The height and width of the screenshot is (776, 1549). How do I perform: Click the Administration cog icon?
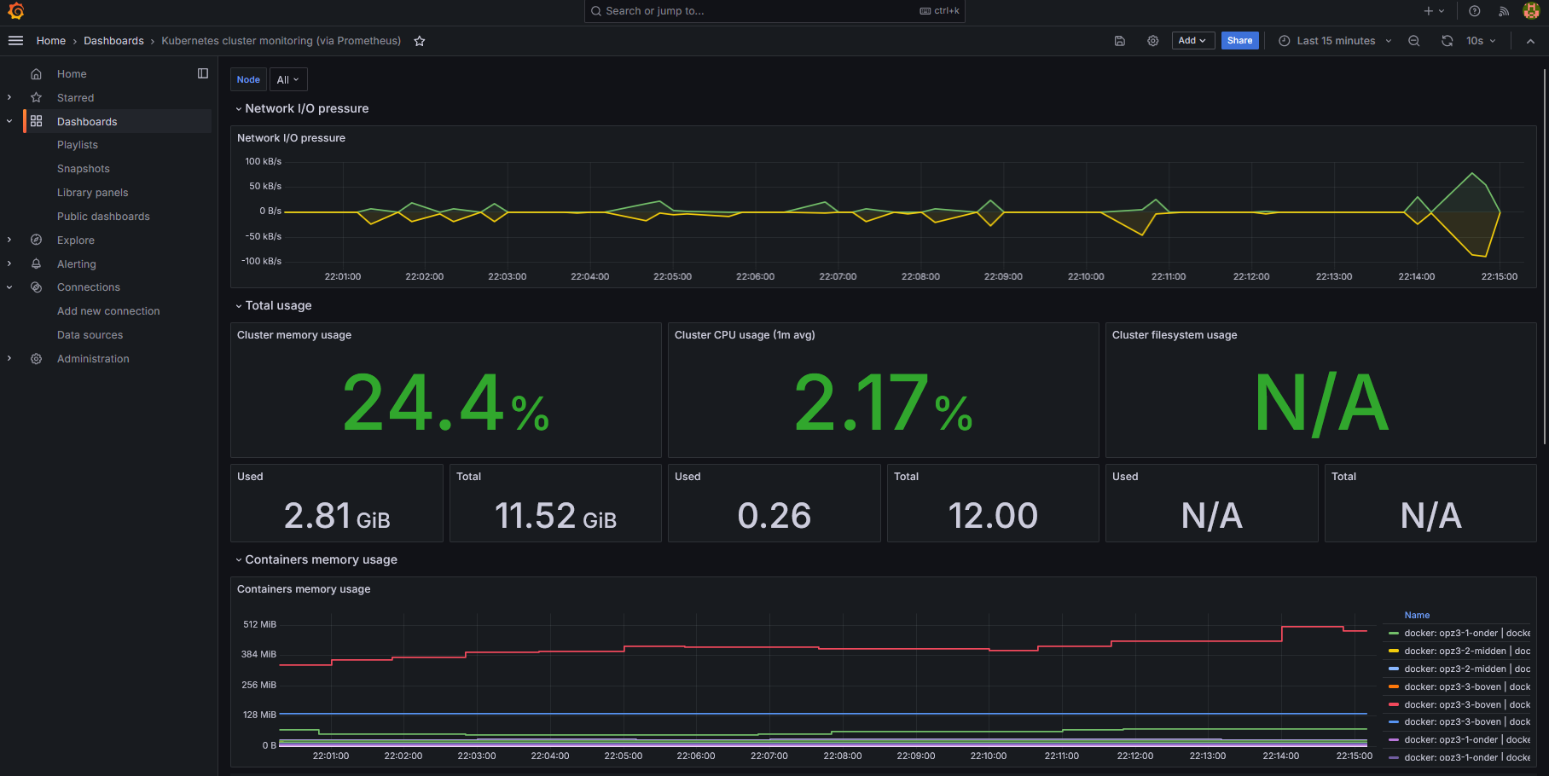coord(36,359)
